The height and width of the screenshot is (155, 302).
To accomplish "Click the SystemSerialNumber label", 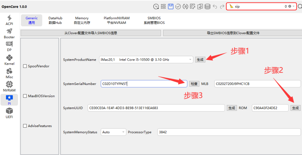I will (x=80, y=84).
